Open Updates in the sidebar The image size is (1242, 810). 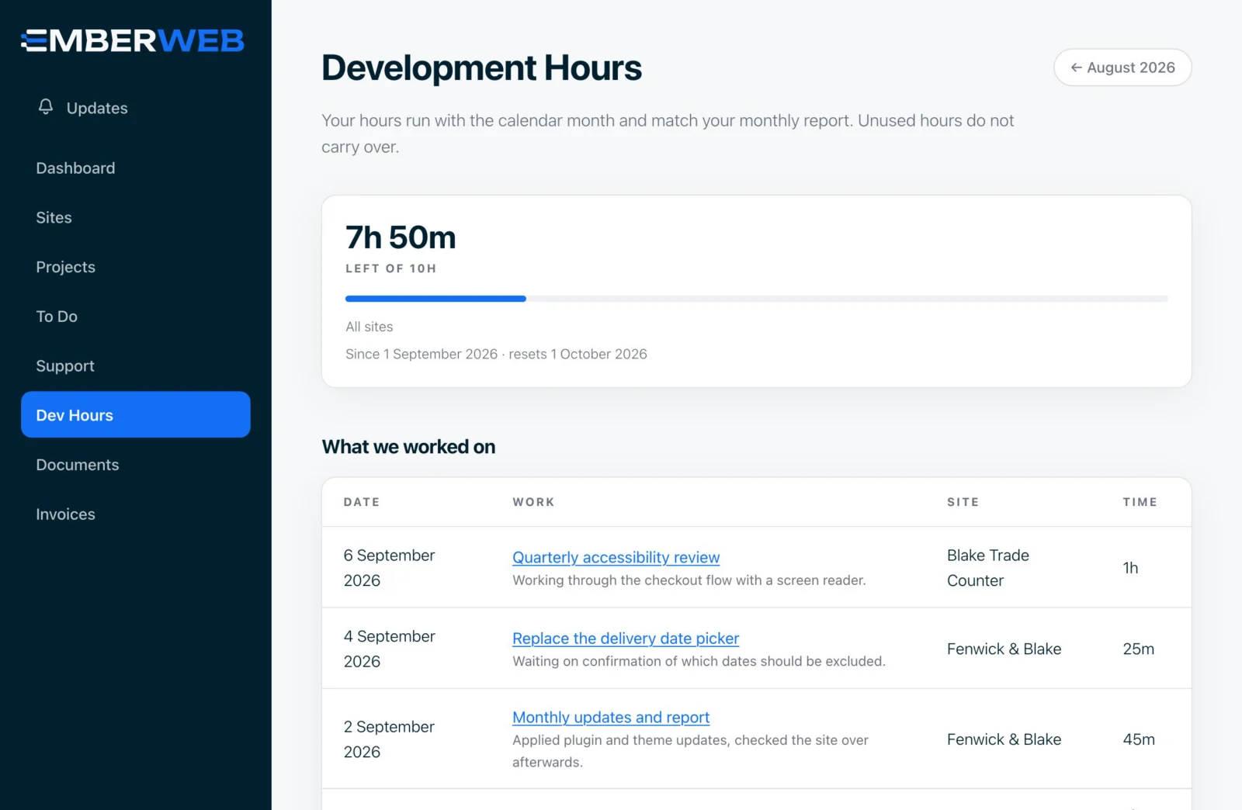(135, 108)
